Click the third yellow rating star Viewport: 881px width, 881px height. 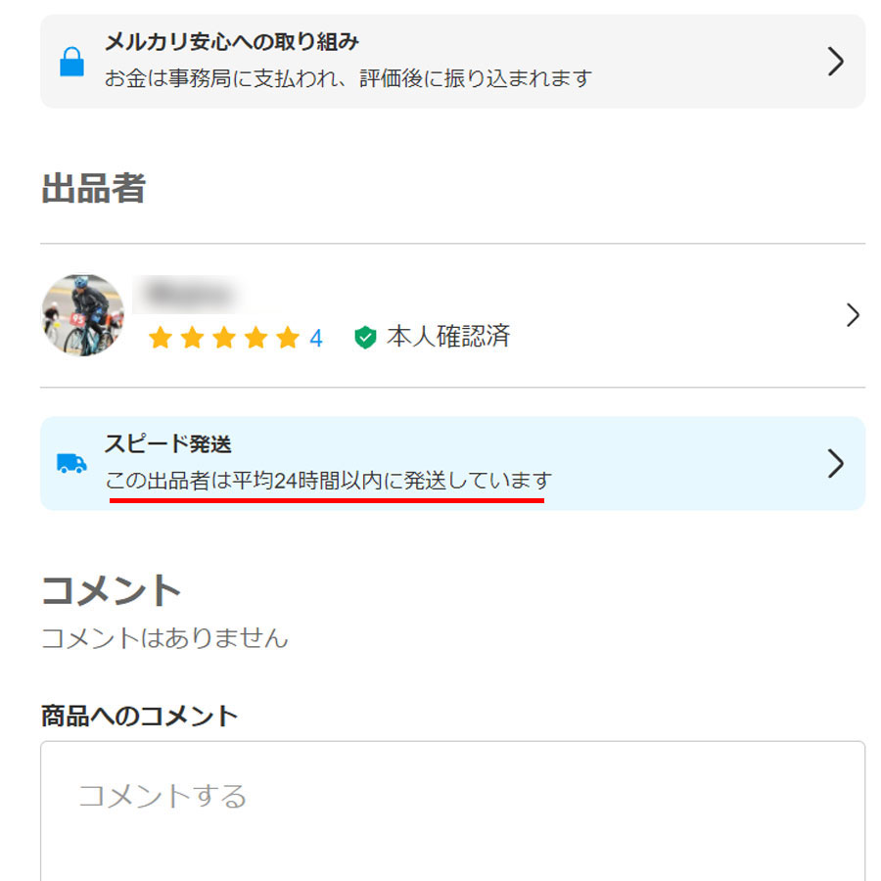[x=224, y=337]
